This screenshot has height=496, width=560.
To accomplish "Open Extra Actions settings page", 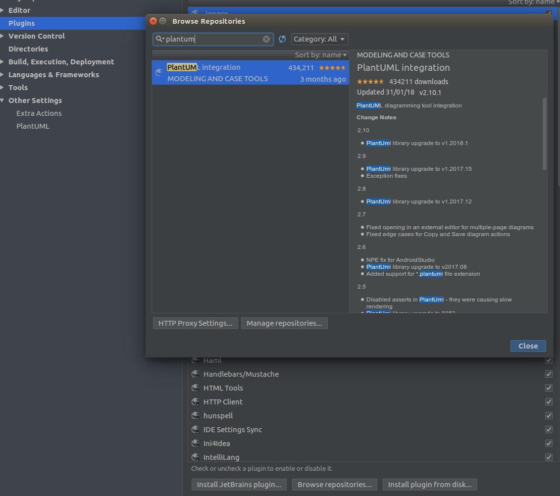I will (39, 113).
